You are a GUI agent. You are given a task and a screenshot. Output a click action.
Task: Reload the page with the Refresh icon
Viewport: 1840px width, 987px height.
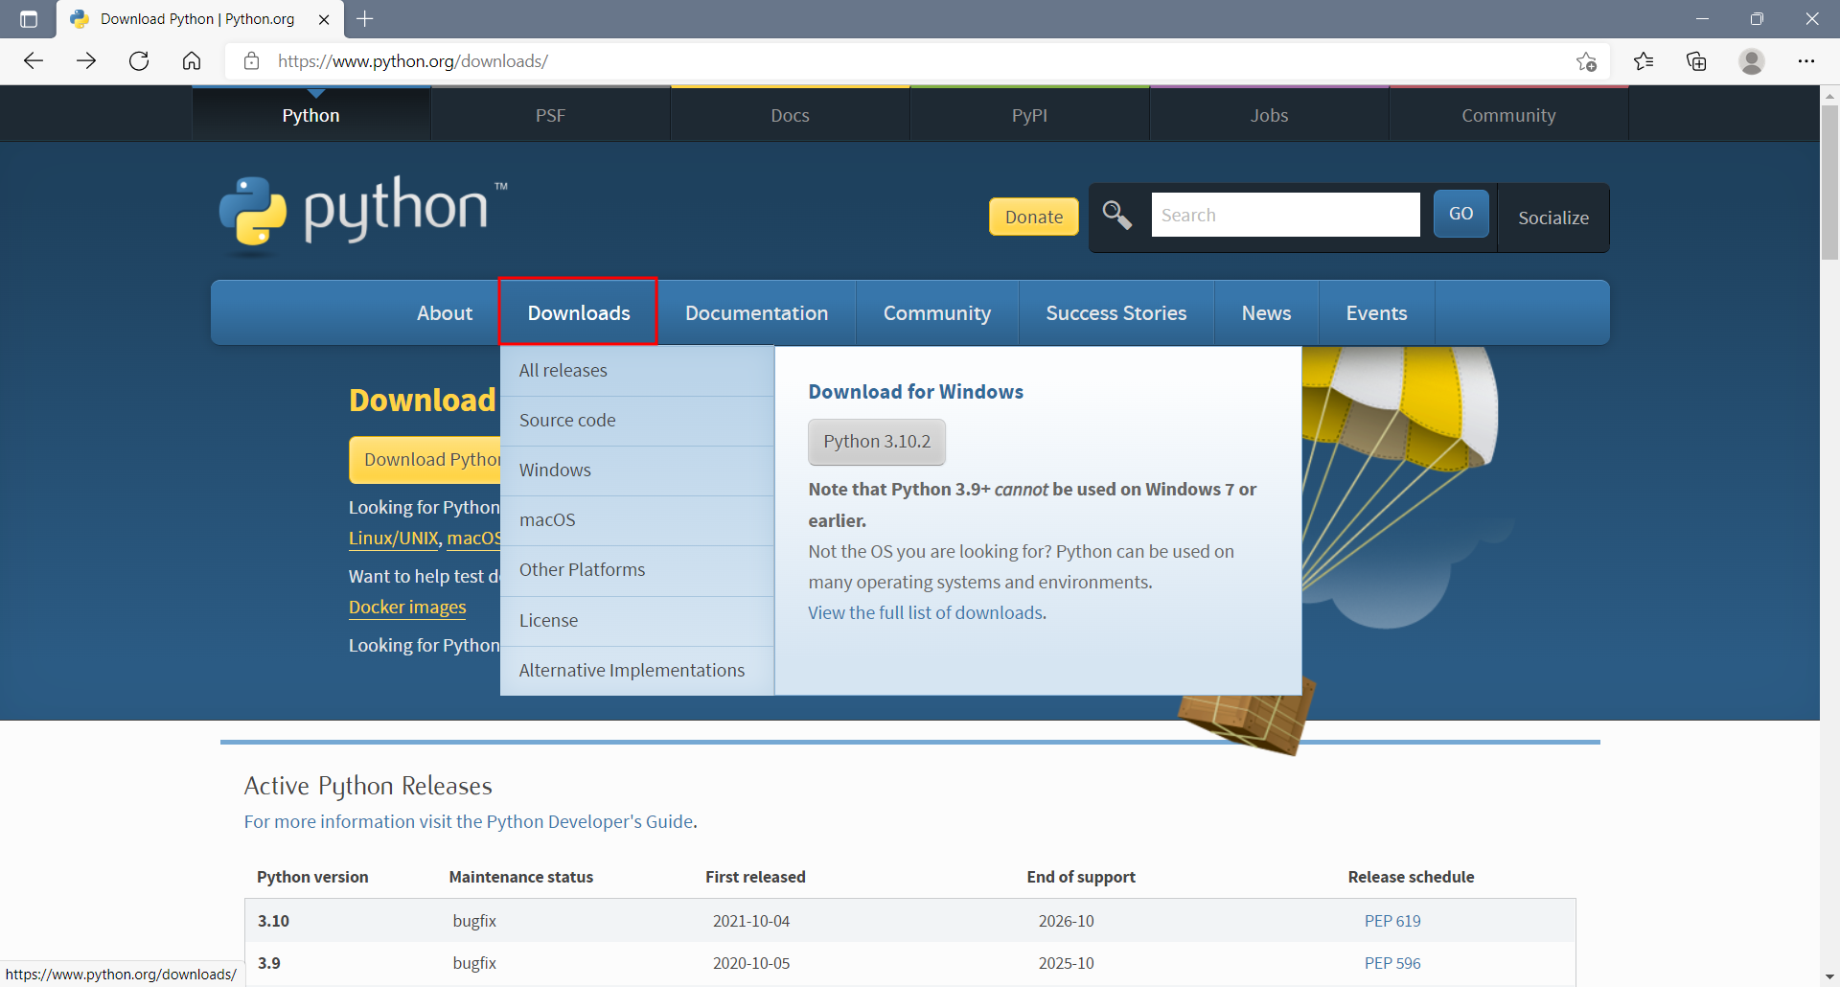139,61
